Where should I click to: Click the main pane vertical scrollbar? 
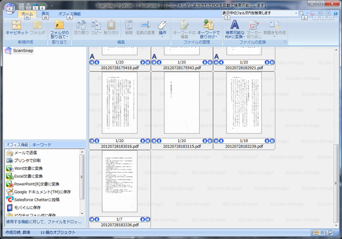336,184
